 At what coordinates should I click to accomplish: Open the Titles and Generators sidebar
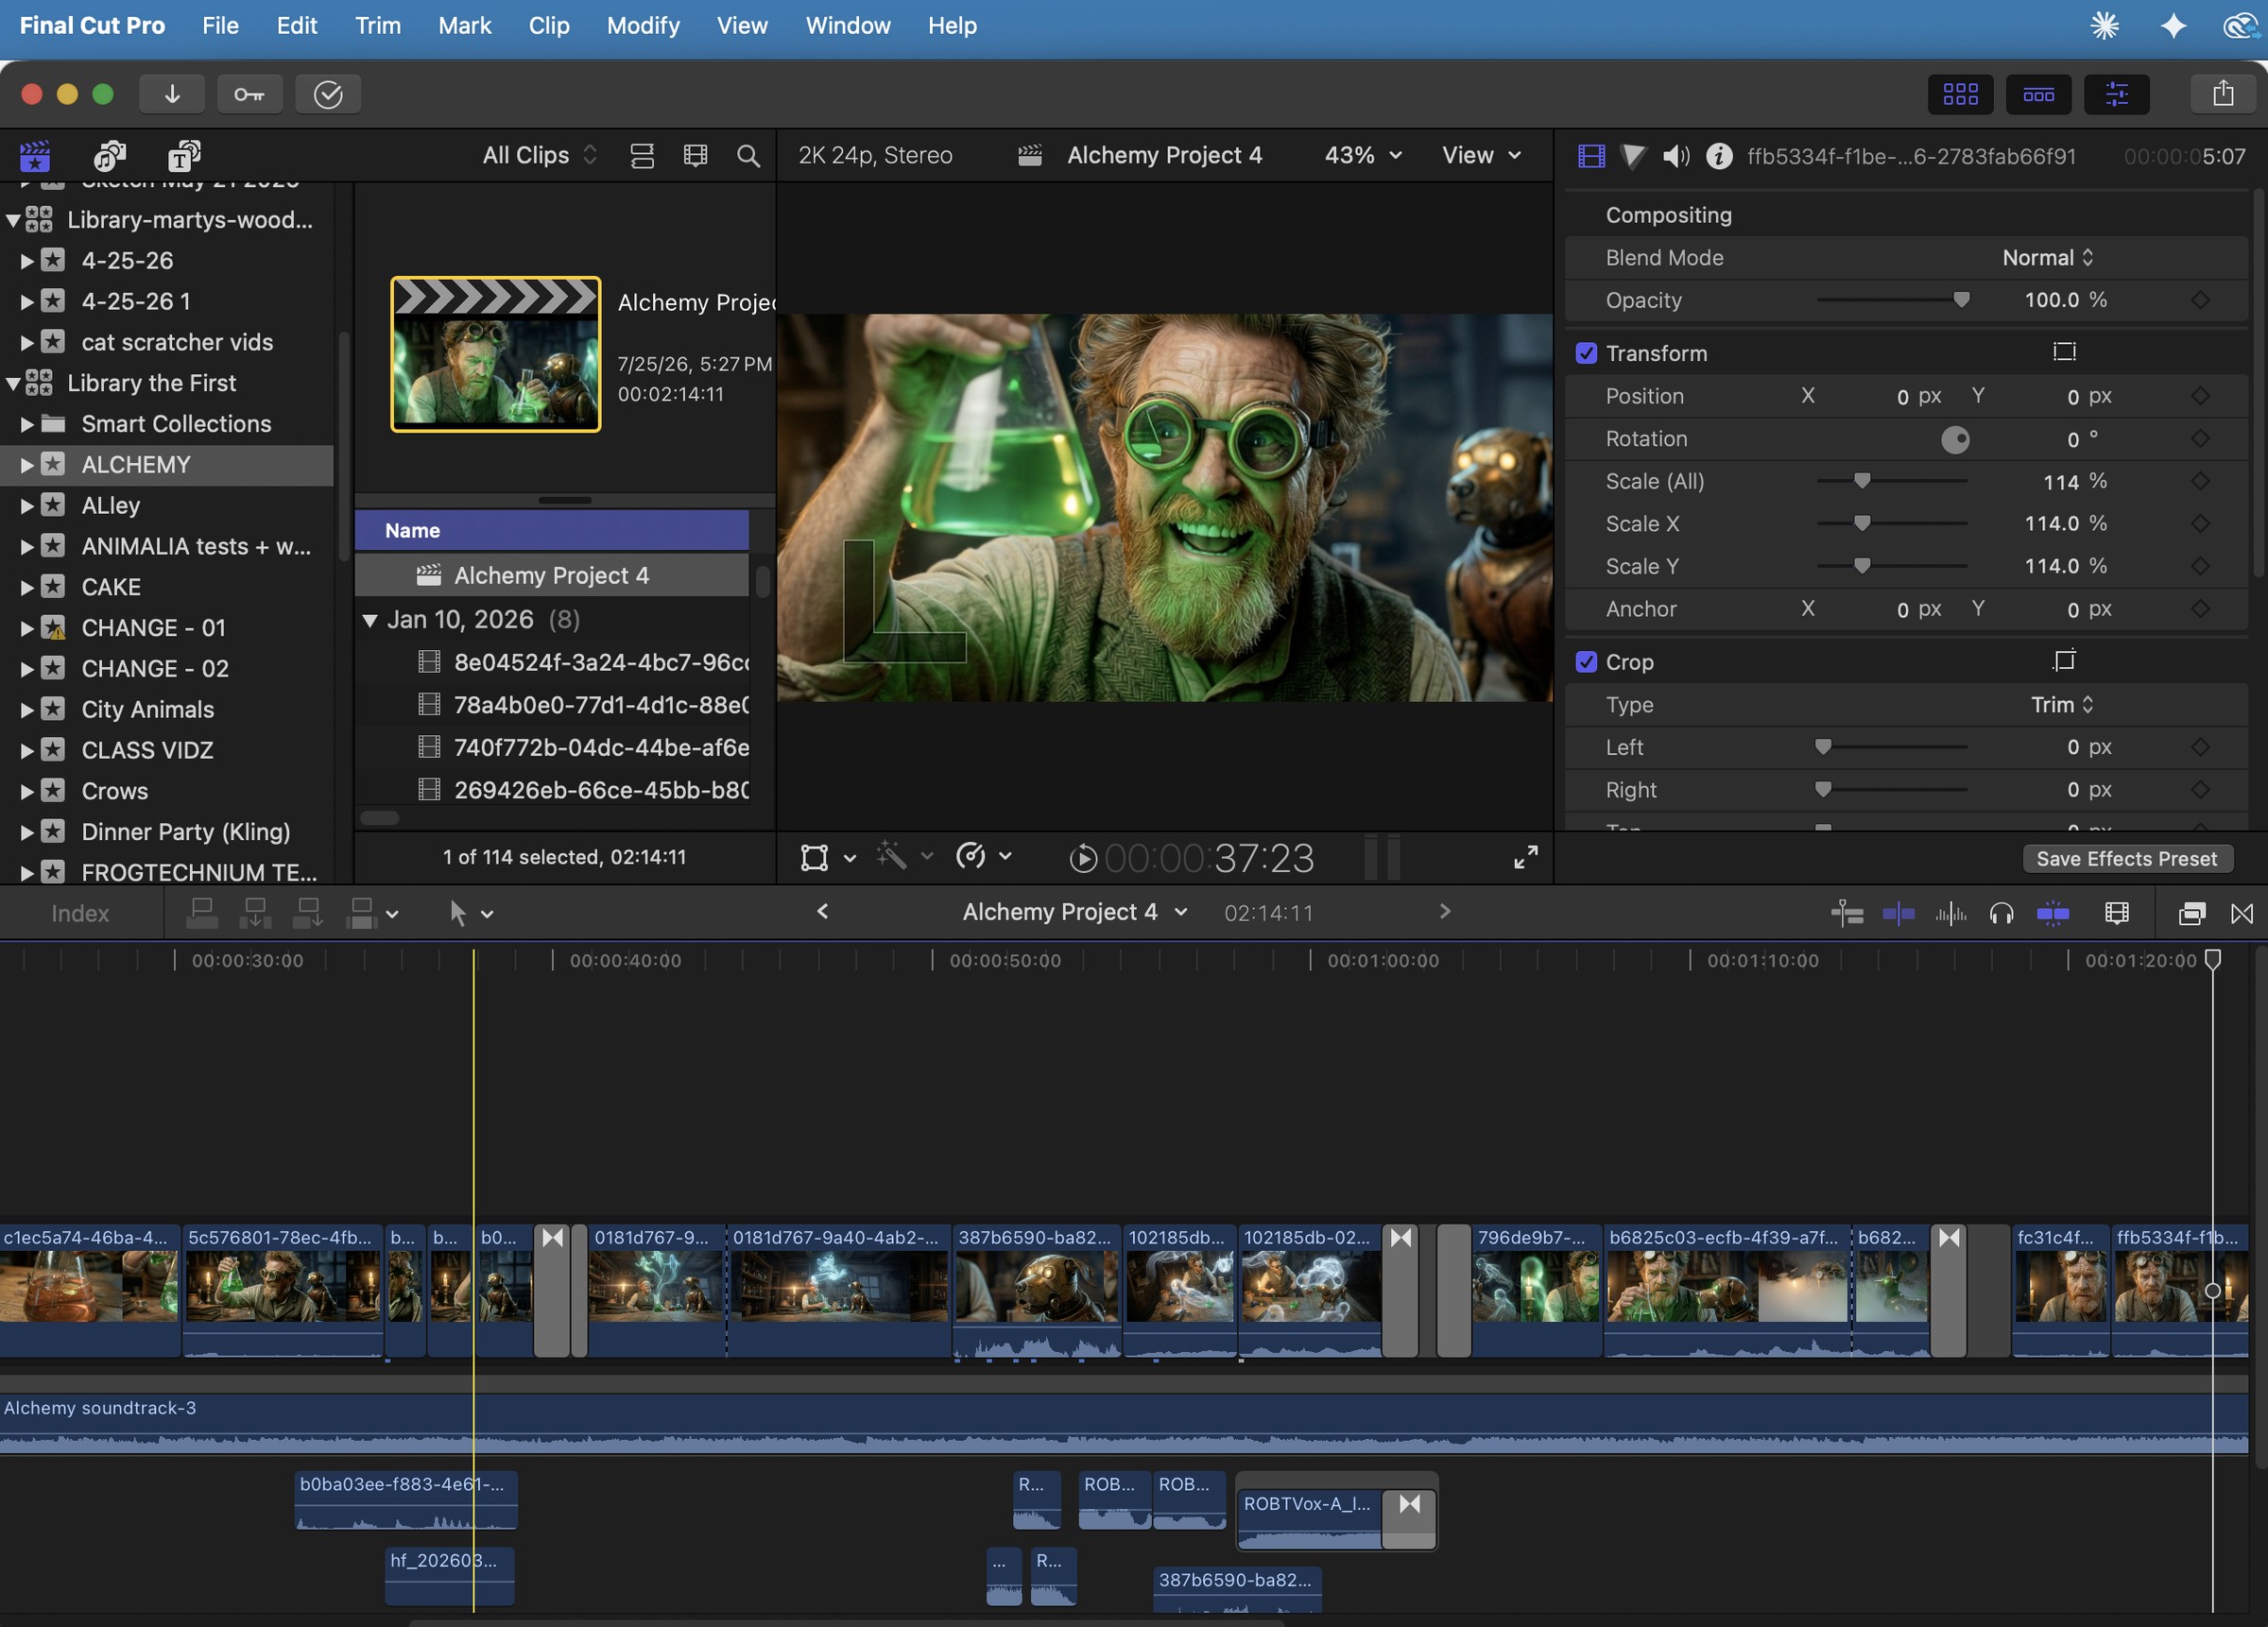[x=183, y=155]
